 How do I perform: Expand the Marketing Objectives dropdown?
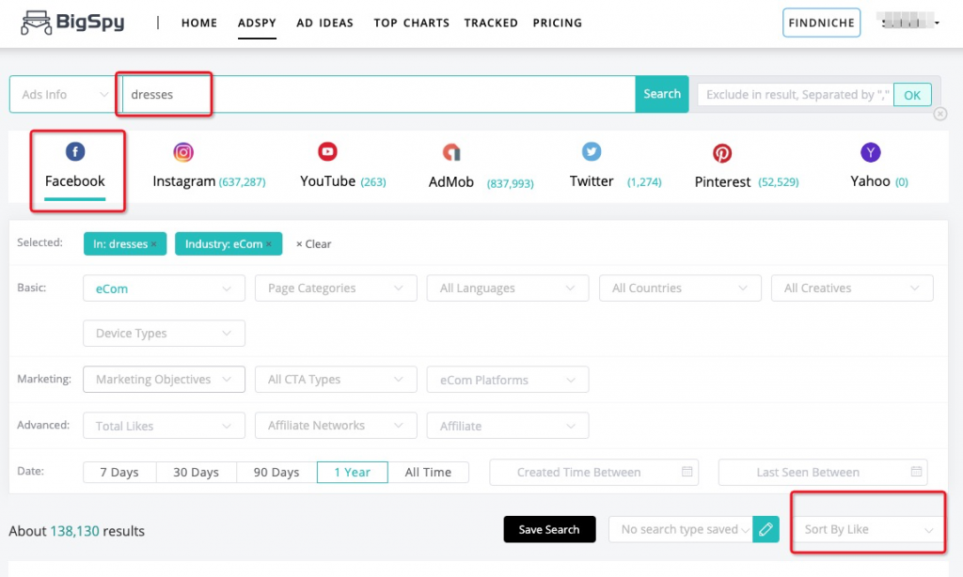coord(164,380)
